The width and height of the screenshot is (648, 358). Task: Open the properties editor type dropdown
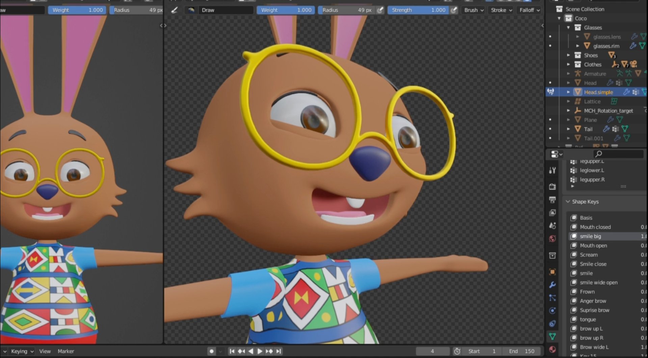(556, 154)
